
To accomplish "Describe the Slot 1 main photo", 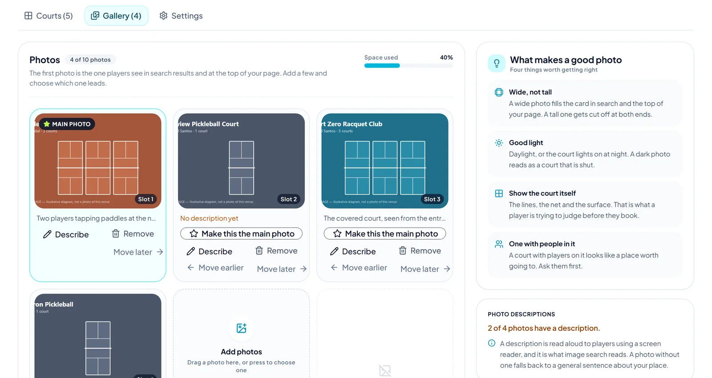I will [66, 234].
